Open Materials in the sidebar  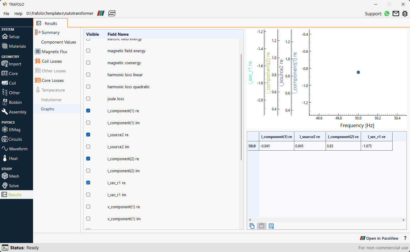point(14,46)
